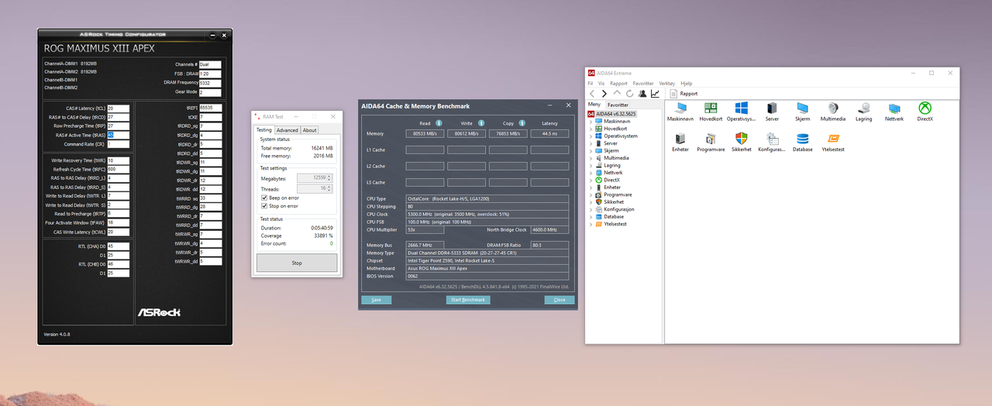This screenshot has width=992, height=406.
Task: Show info for Write column in benchmark
Action: [x=480, y=122]
